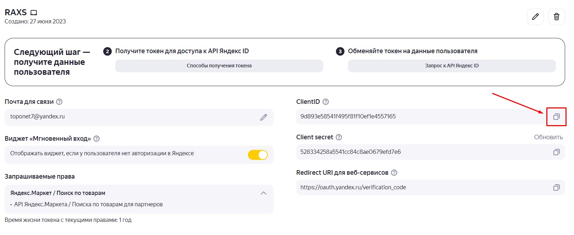Copy the Client secret value

tap(556, 152)
